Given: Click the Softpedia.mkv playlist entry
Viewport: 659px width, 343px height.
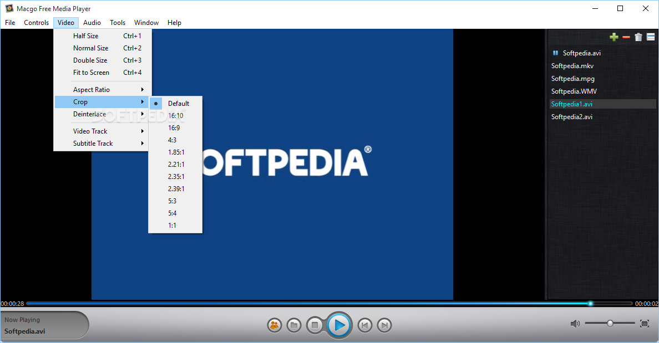Looking at the screenshot, I should pyautogui.click(x=602, y=66).
